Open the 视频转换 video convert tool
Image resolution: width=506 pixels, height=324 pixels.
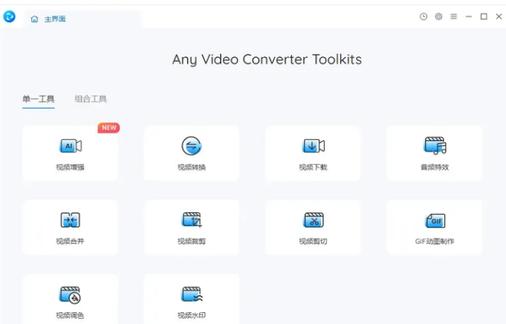pyautogui.click(x=192, y=153)
